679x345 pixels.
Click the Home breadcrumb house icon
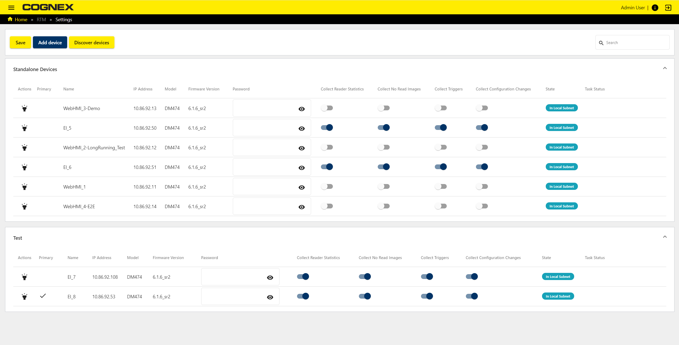tap(10, 19)
